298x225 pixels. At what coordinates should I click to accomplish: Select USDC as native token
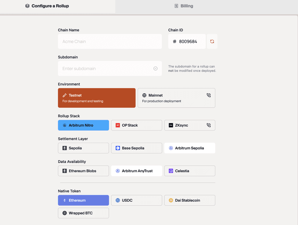(136, 200)
